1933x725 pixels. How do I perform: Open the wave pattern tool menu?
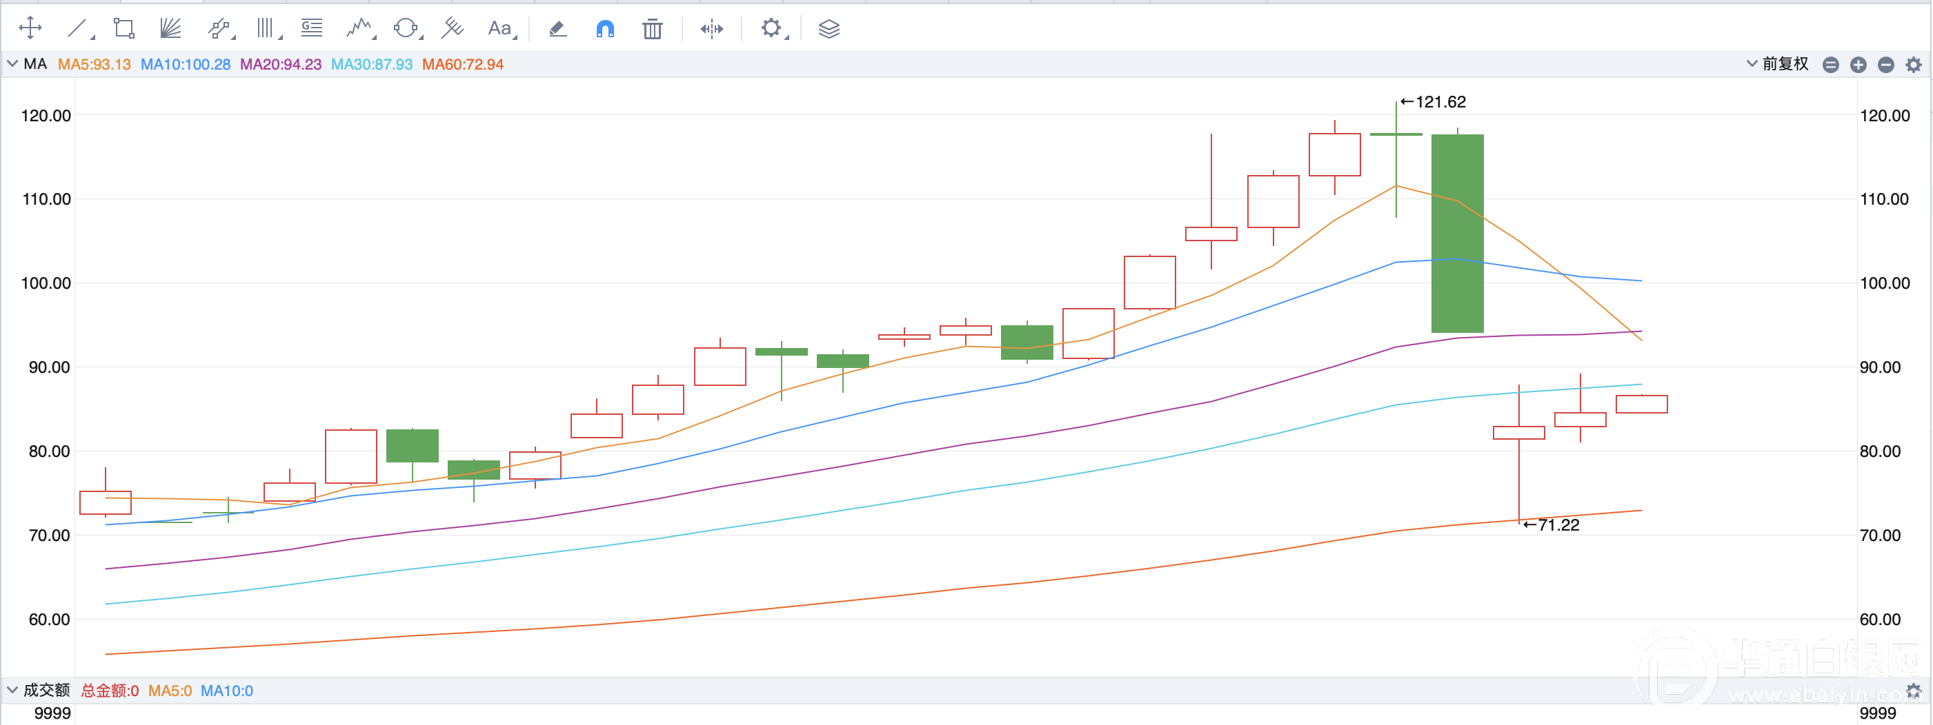pyautogui.click(x=359, y=28)
